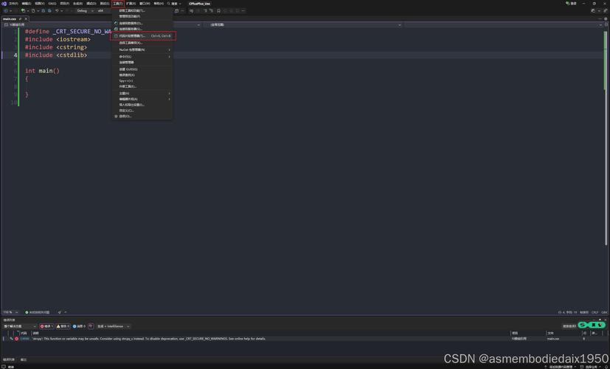Click the 文件 column header in error list
Image resolution: width=610 pixels, height=369 pixels.
(550, 333)
